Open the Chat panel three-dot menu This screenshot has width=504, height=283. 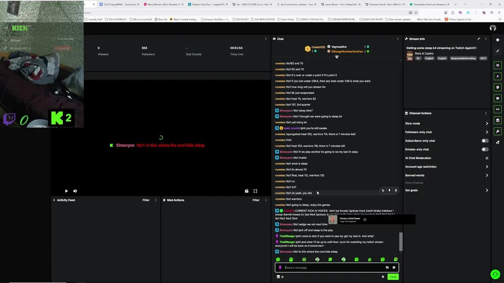pos(398,39)
